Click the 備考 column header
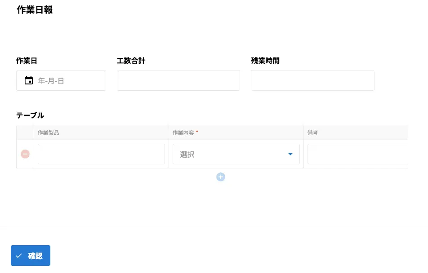Viewport: 428px width, 273px height. (312, 132)
